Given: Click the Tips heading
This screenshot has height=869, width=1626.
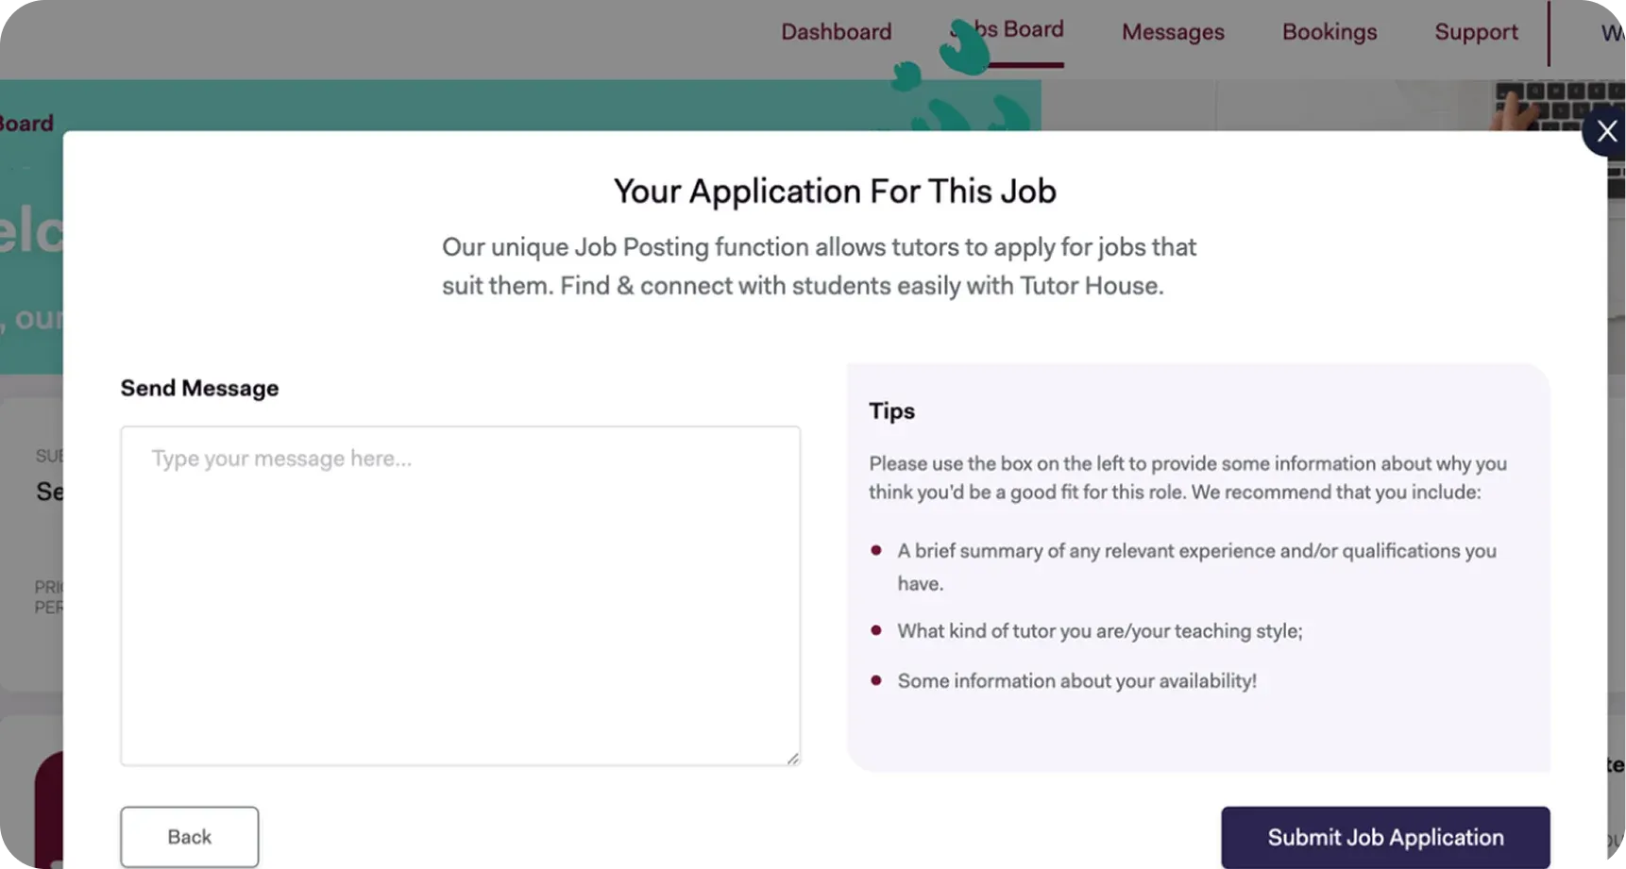Looking at the screenshot, I should click(x=891, y=410).
